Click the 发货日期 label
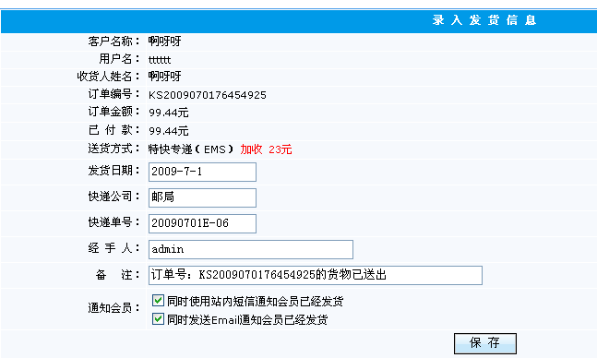Viewport: 597px width, 358px height. click(113, 171)
